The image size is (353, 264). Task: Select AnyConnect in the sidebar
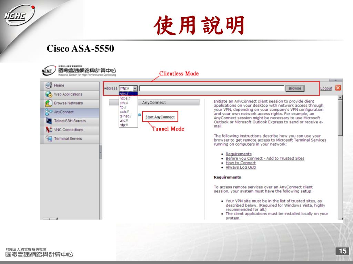(70, 112)
